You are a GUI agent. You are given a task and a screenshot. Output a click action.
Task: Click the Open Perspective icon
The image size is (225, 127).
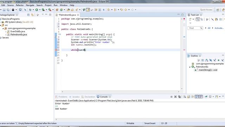(x=218, y=10)
